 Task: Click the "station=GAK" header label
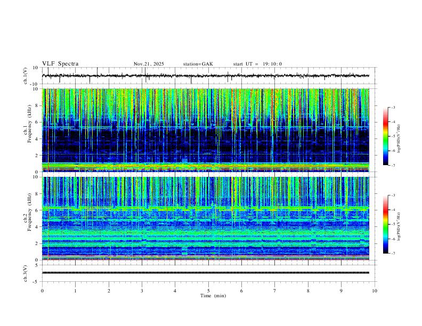coord(198,64)
